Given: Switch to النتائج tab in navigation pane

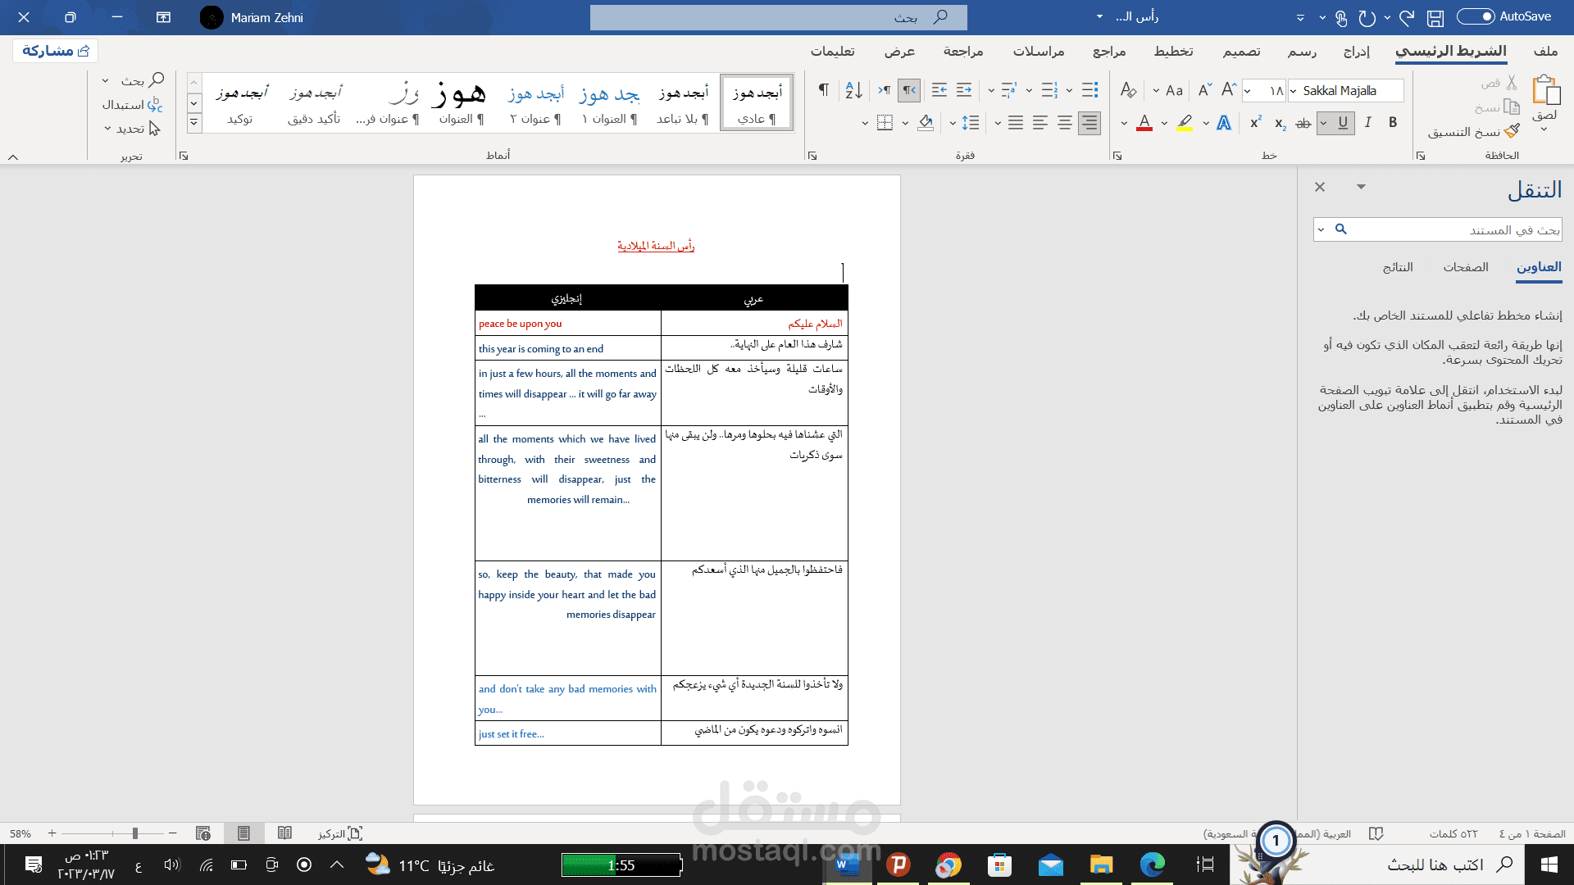Looking at the screenshot, I should [x=1398, y=267].
